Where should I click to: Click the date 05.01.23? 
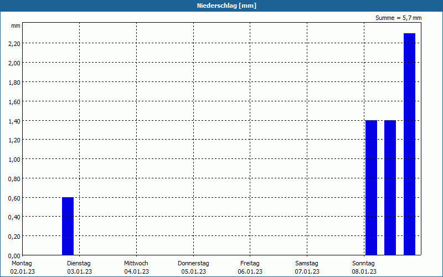[x=194, y=272]
